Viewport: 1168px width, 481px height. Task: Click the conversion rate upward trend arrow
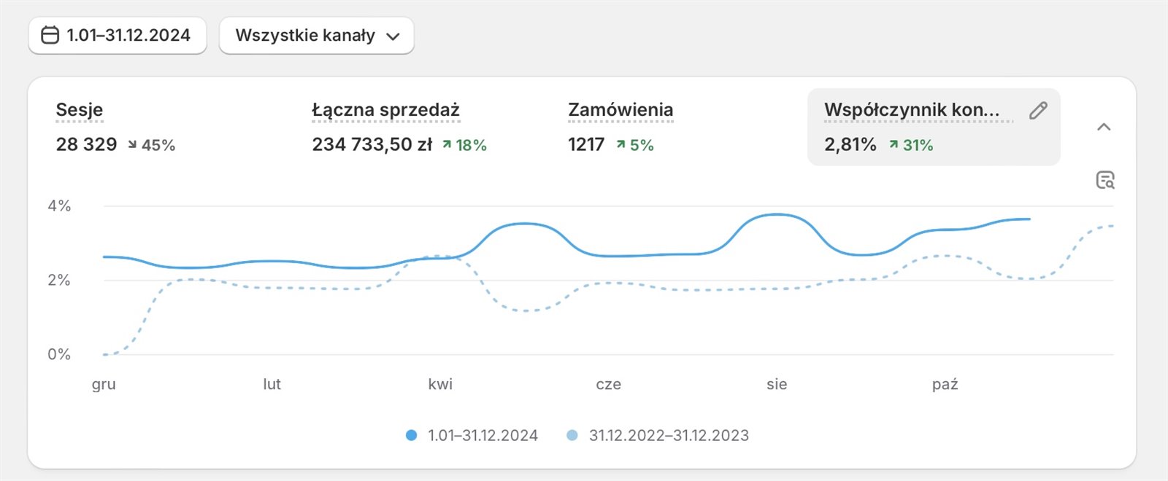(894, 145)
